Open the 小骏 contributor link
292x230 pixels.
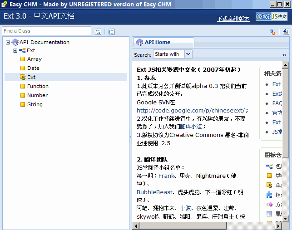click(x=185, y=208)
